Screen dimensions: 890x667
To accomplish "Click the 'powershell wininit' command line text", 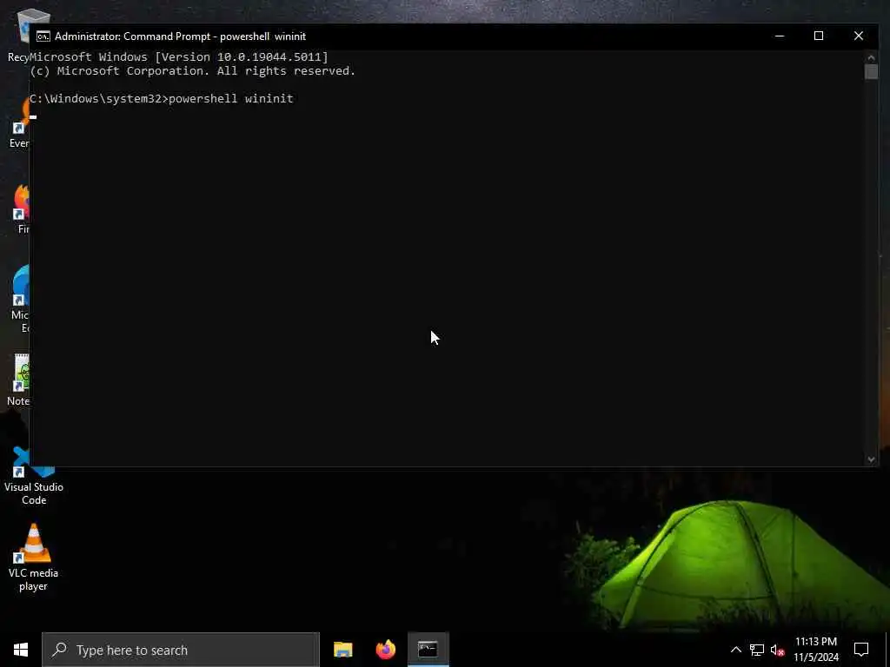I will tap(230, 99).
